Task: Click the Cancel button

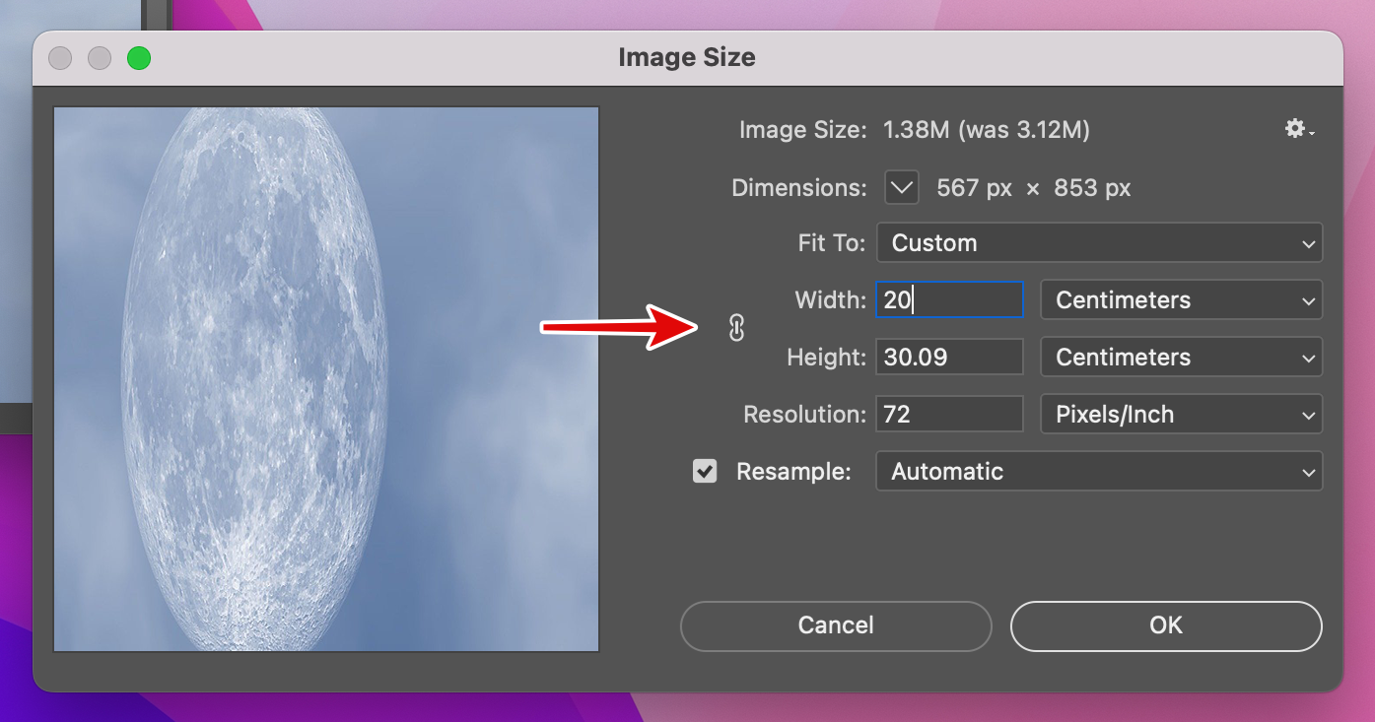Action: [836, 625]
